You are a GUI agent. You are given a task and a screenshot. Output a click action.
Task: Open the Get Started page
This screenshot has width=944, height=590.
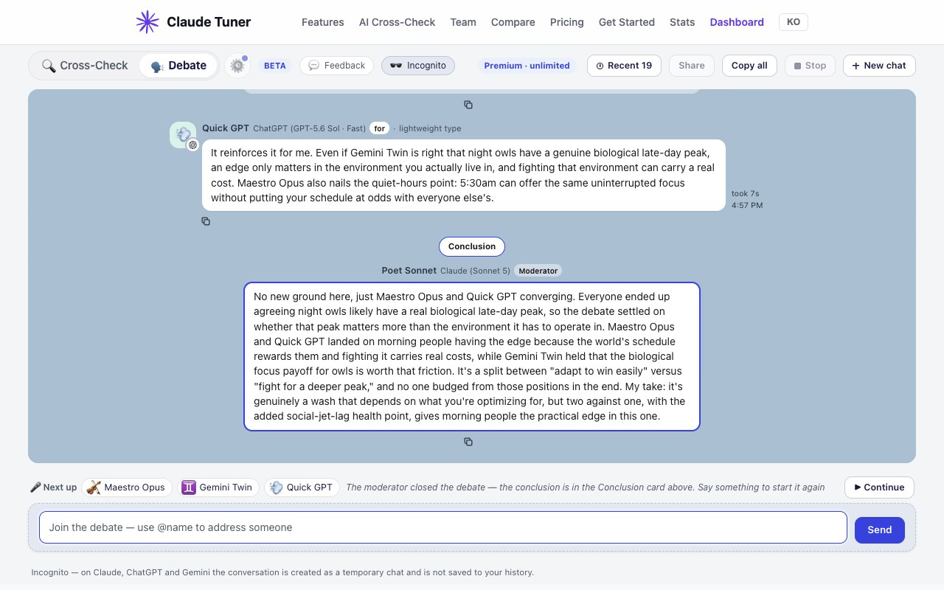tap(627, 22)
